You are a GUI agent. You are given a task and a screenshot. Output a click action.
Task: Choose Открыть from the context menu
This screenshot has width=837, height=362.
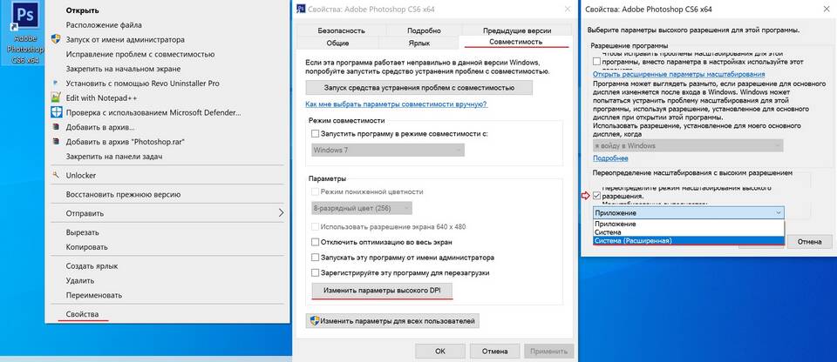82,10
